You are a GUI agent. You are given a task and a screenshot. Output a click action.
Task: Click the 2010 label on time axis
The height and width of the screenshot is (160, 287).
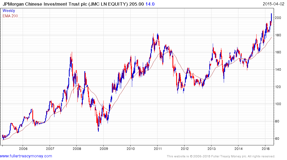point(131,149)
